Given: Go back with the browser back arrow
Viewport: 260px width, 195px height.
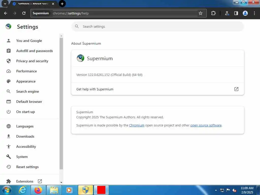Looking at the screenshot, I should 6,13.
